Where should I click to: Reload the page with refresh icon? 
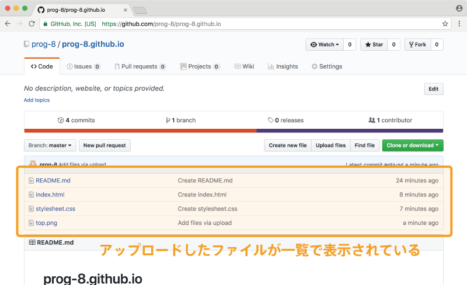(32, 24)
